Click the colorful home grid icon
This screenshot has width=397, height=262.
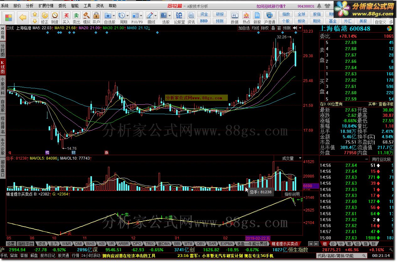(8, 18)
